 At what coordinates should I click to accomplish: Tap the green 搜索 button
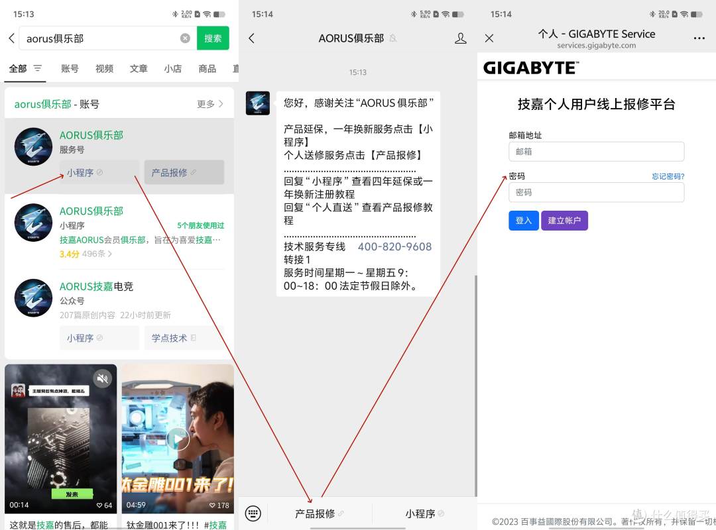coord(213,38)
